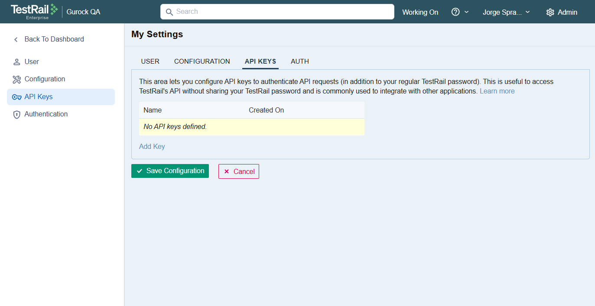Follow the Learn more link

point(497,91)
